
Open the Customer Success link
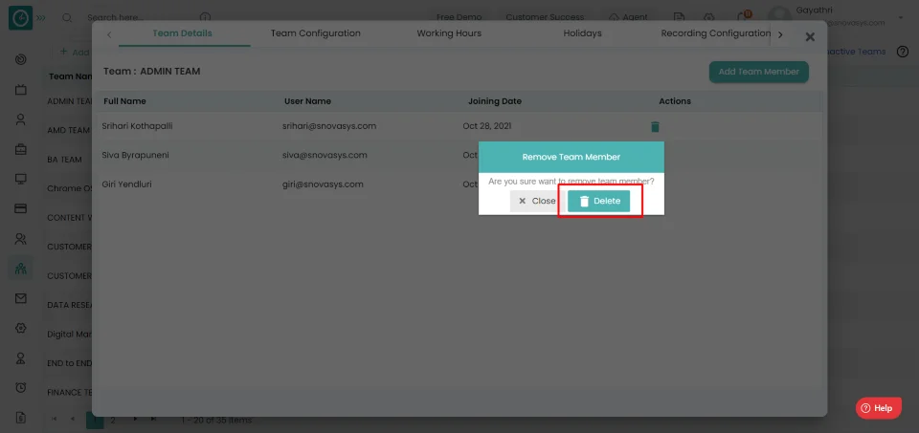pos(545,17)
